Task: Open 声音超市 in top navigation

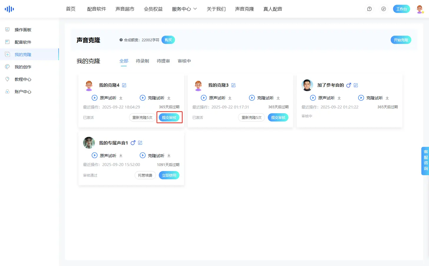Action: coord(125,9)
